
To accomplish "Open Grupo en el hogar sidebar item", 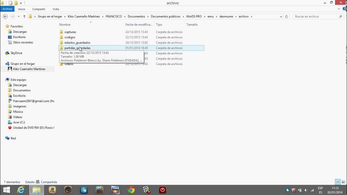I will pyautogui.click(x=23, y=64).
